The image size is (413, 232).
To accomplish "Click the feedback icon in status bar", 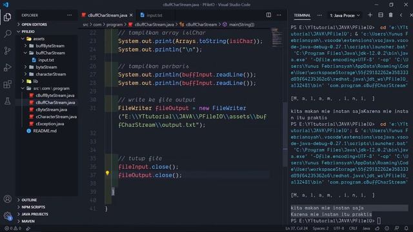I will click(x=397, y=228).
